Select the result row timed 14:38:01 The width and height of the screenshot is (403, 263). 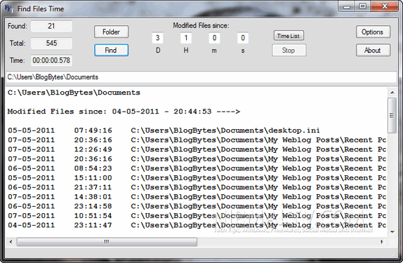pyautogui.click(x=197, y=197)
